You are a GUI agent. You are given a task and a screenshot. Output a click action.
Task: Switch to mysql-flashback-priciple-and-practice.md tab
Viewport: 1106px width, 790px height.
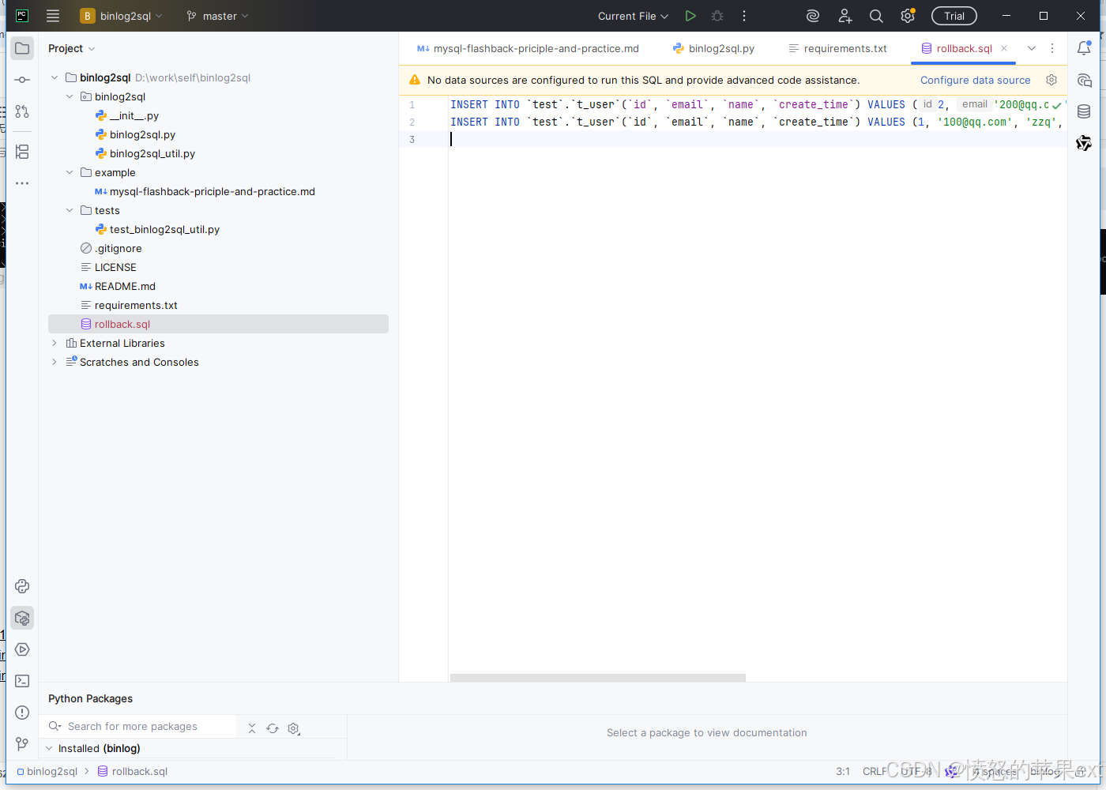528,48
